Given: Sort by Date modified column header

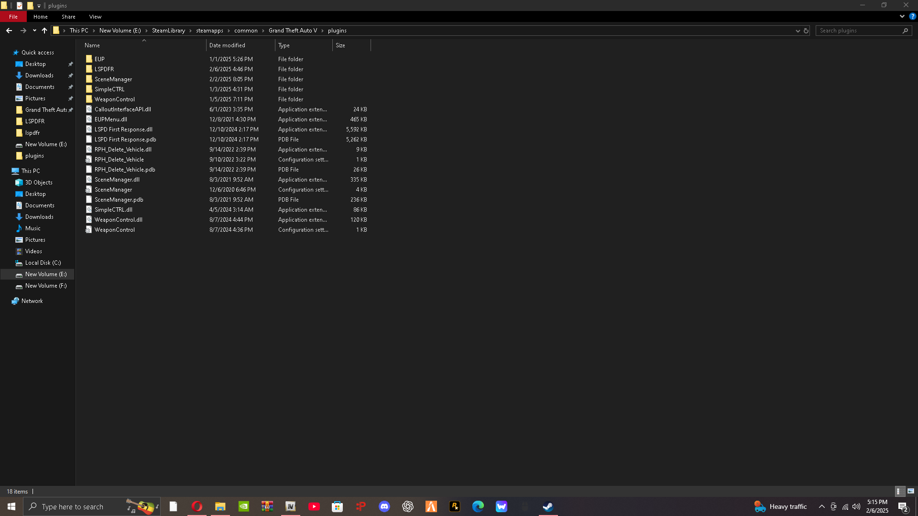Looking at the screenshot, I should pos(227,45).
